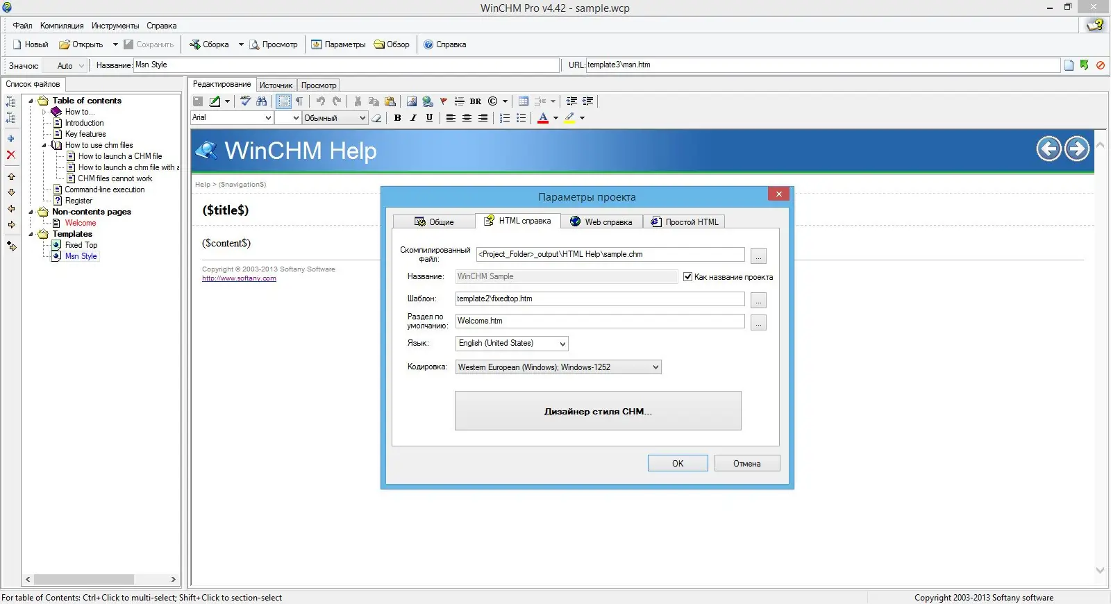The width and height of the screenshot is (1111, 604).
Task: Click the red X delete item icon
Action: (x=10, y=155)
